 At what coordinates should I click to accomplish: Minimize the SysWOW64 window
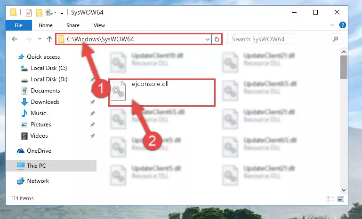[x=294, y=12]
